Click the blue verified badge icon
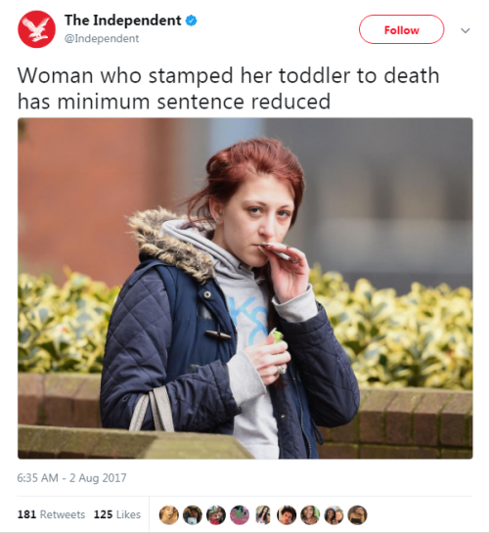Image resolution: width=489 pixels, height=533 pixels. pyautogui.click(x=192, y=21)
